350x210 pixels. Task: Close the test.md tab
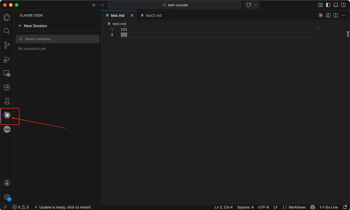(132, 15)
